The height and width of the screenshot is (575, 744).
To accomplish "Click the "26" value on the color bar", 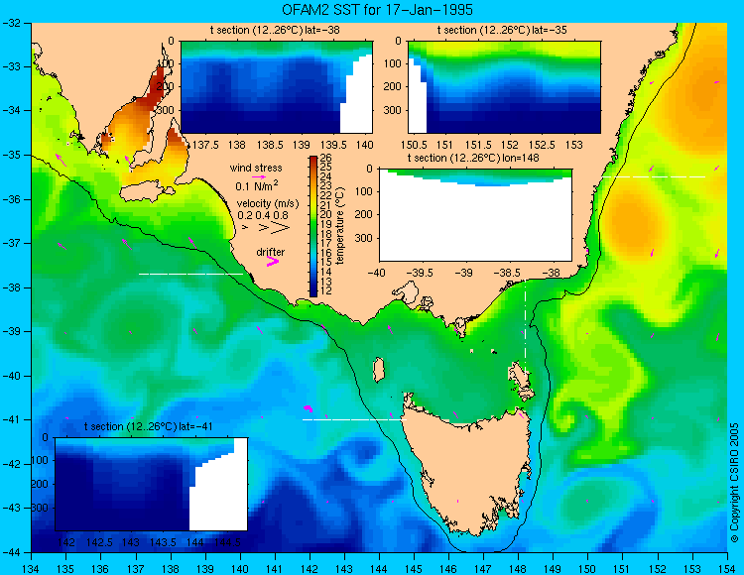I will 326,159.
